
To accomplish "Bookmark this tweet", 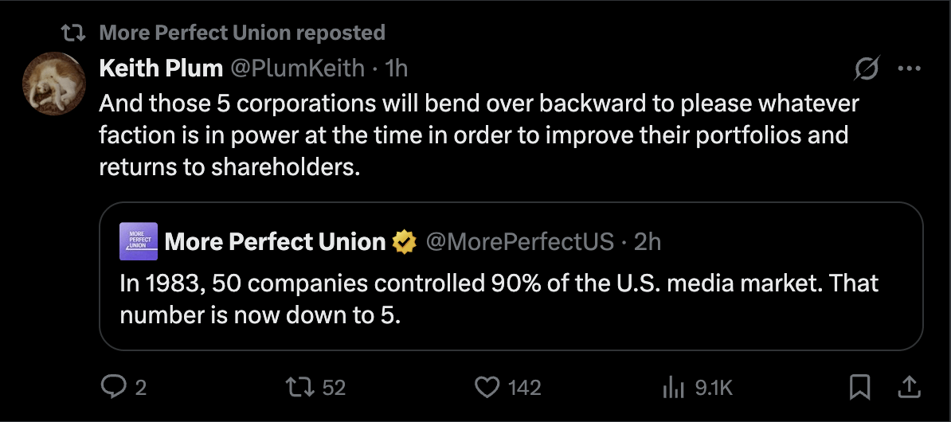I will [859, 387].
